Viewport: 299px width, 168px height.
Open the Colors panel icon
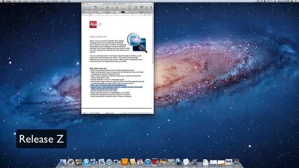(146, 7)
